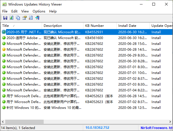Click the right arrow of horizontal scrollbar
This screenshot has height=131, width=173.
170,122
